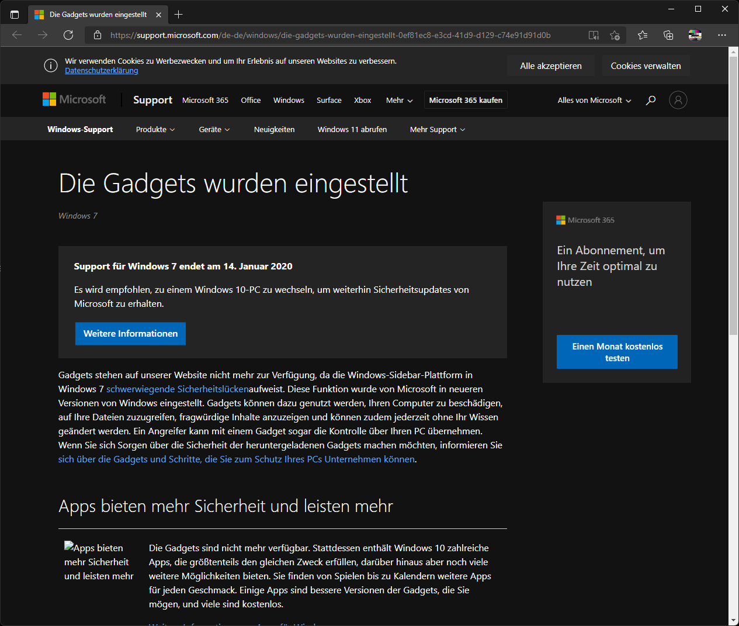Click Alle akzeptieren cookie button

551,66
